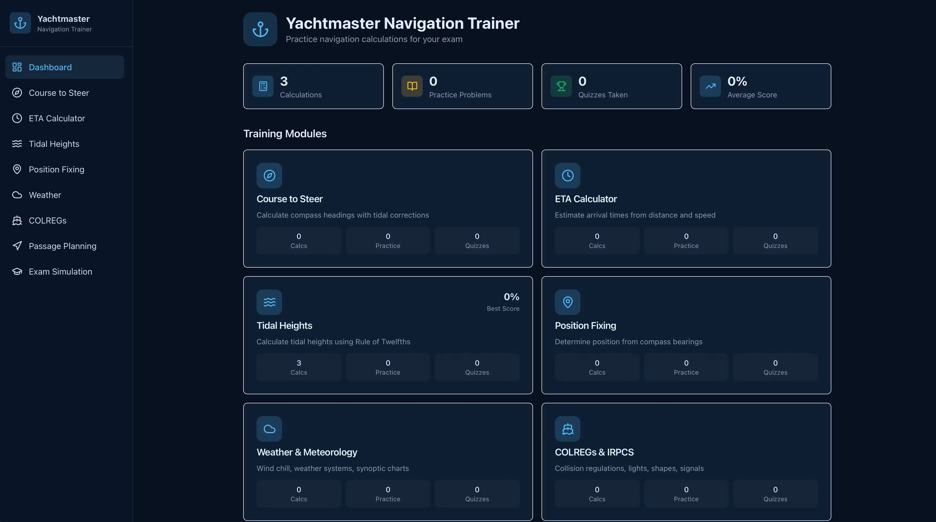The image size is (936, 522).
Task: Navigate to Weather in sidebar
Action: click(x=45, y=195)
